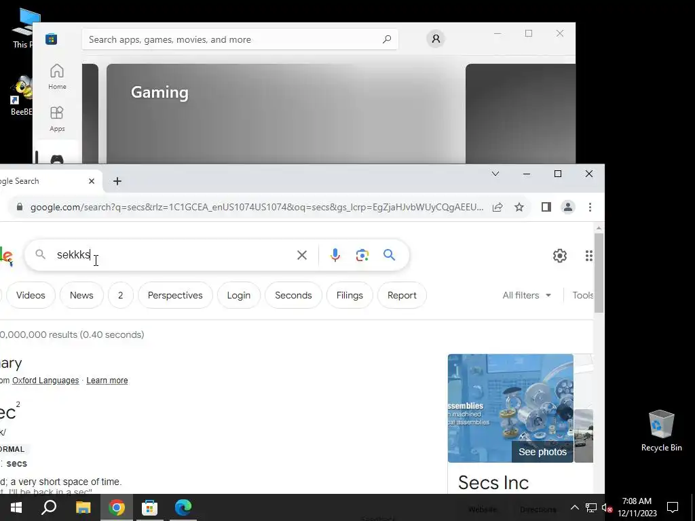Open Home in Microsoft Store sidebar

[57, 77]
